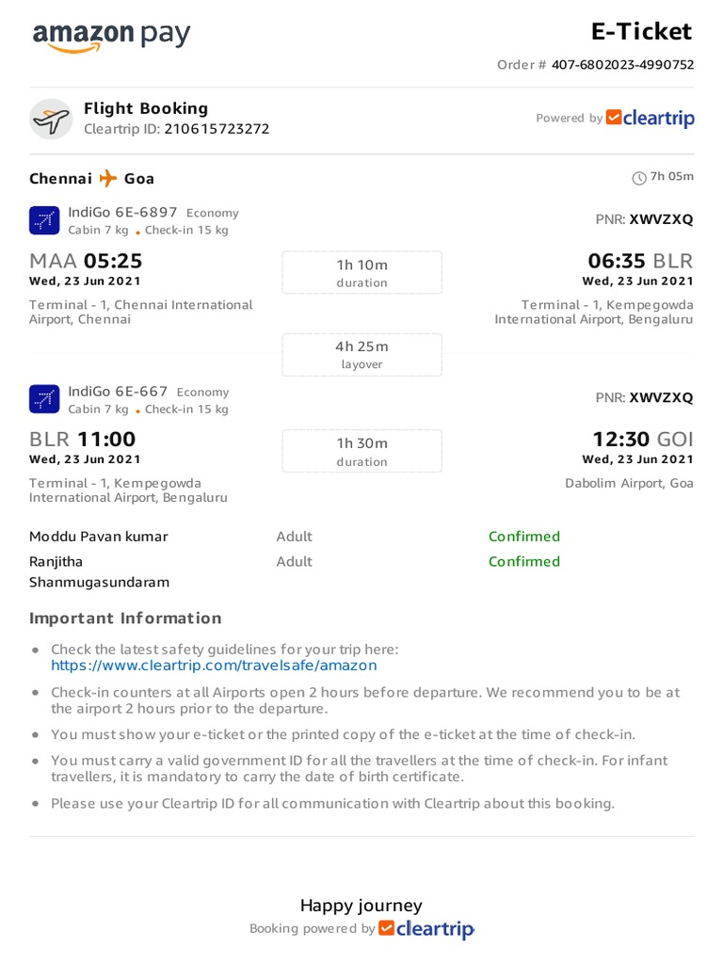The image size is (723, 964).
Task: Click the MAA 05:25 departure time
Action: [x=86, y=261]
